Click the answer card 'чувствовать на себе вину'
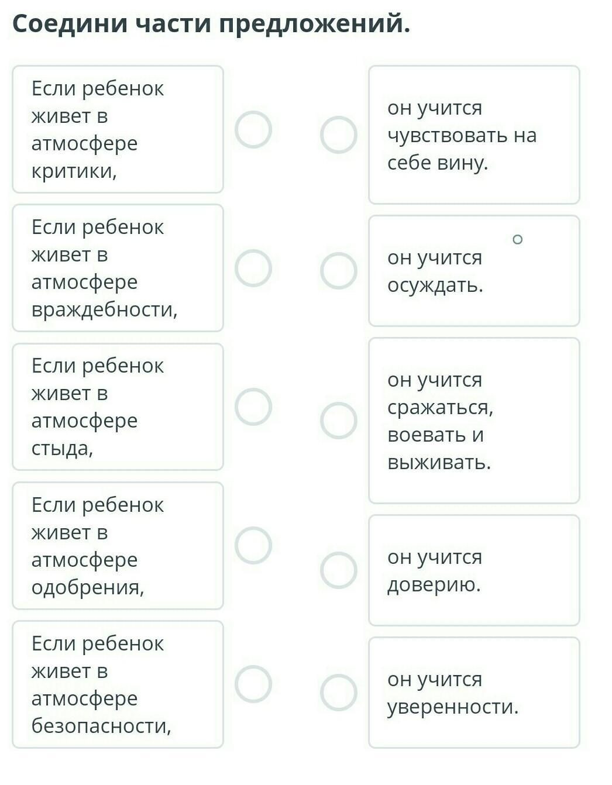 pyautogui.click(x=474, y=135)
